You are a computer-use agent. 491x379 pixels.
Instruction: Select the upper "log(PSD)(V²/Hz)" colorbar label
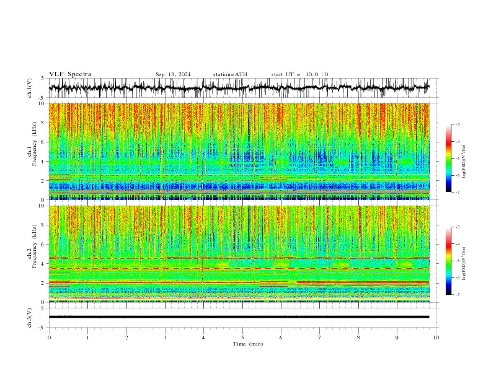coord(464,162)
